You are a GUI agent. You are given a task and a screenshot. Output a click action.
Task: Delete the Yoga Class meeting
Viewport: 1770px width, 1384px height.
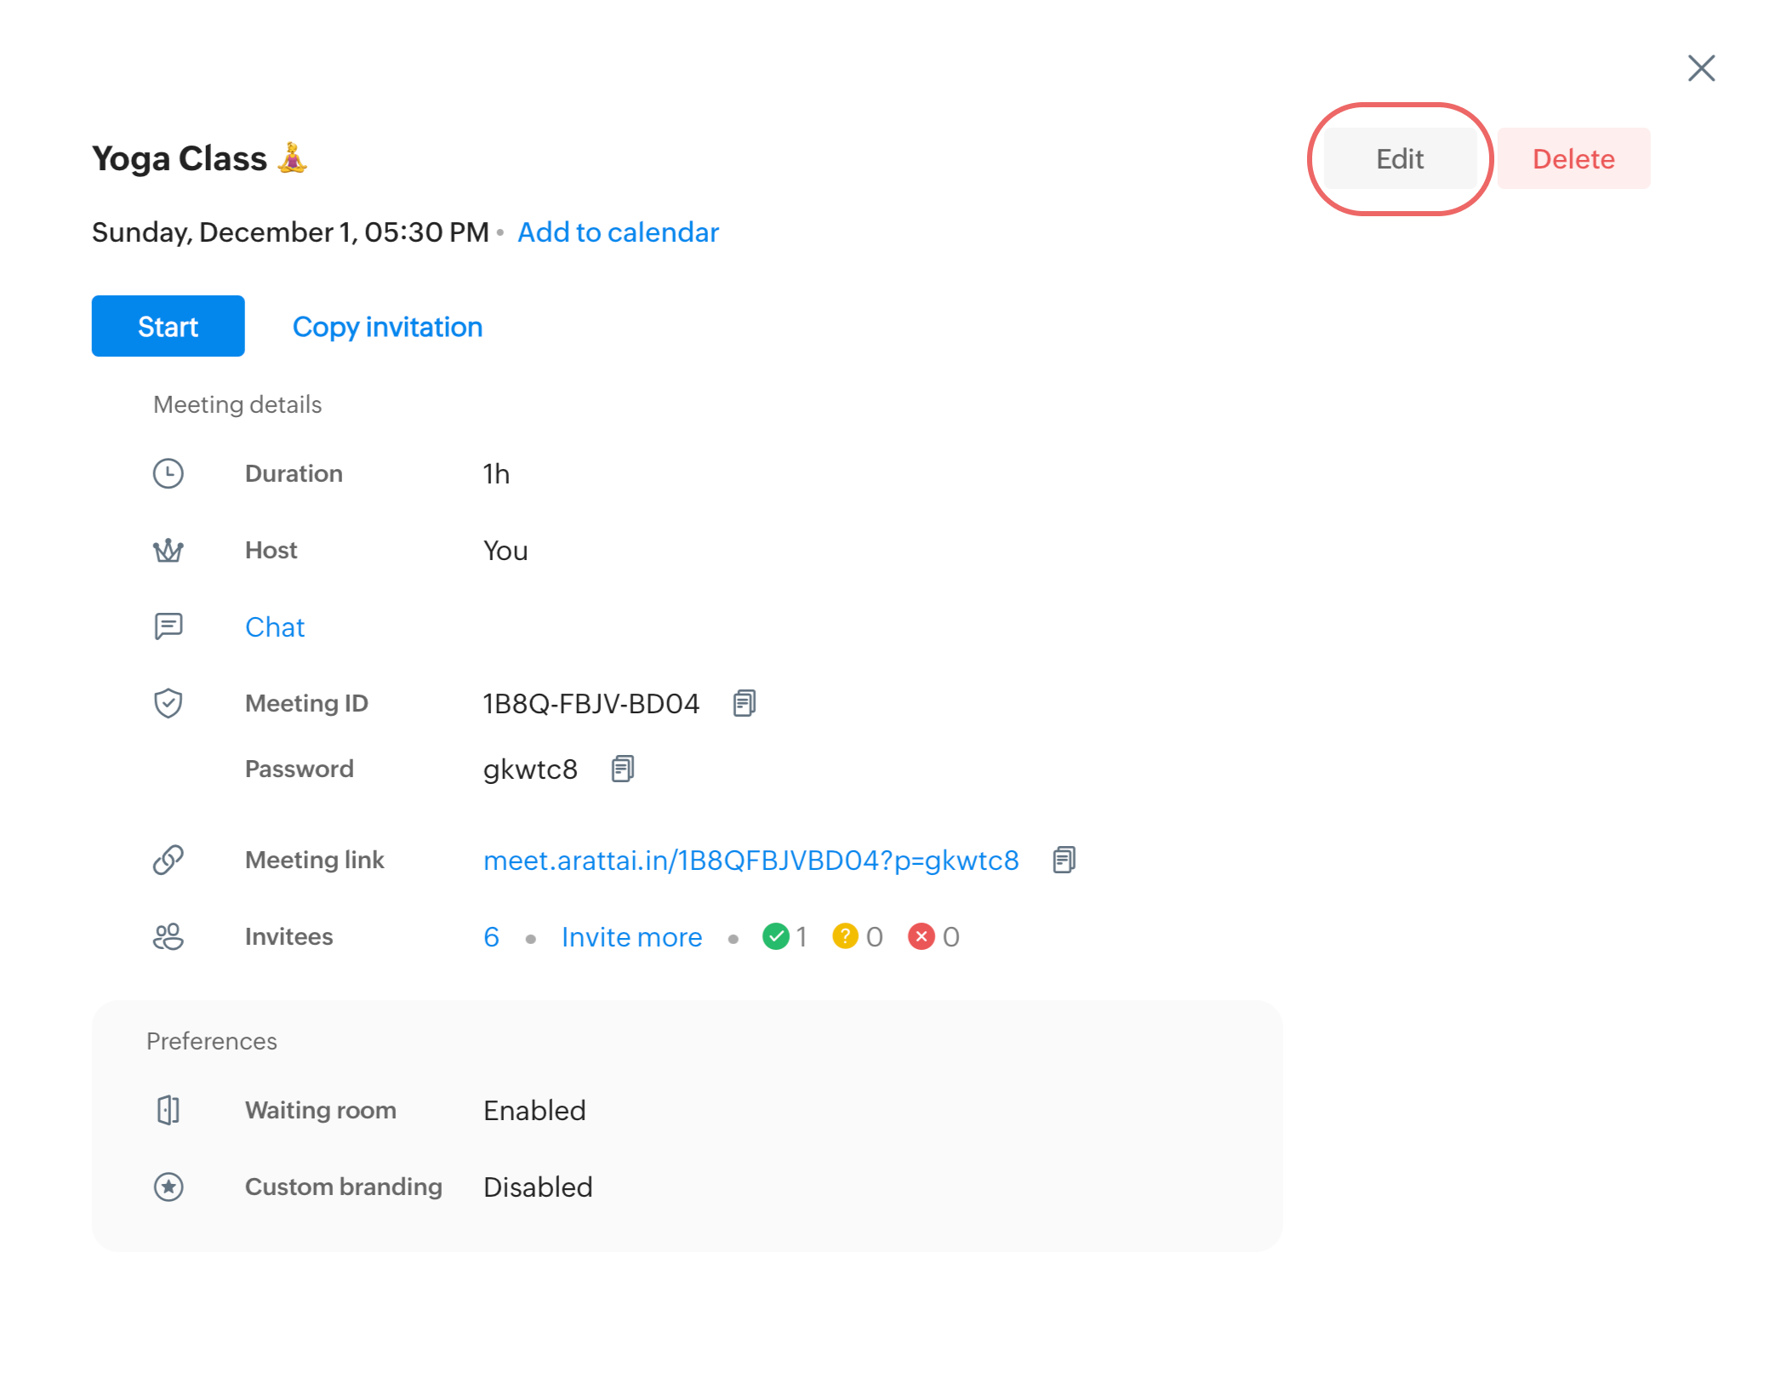(x=1573, y=159)
